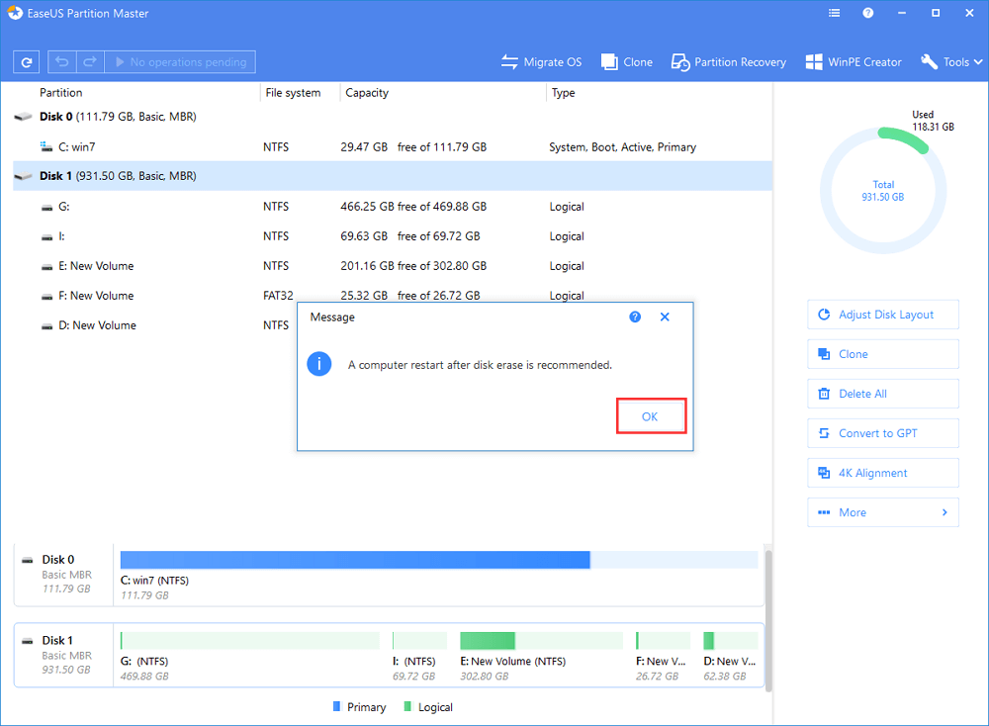Open WinPE Creator
Screen dimensions: 989x726
854,61
